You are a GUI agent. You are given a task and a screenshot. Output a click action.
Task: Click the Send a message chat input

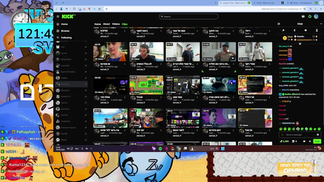(300, 135)
